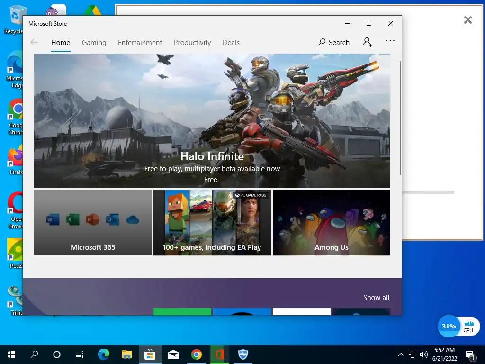Open the Among Us tile
This screenshot has width=485, height=364.
(332, 223)
